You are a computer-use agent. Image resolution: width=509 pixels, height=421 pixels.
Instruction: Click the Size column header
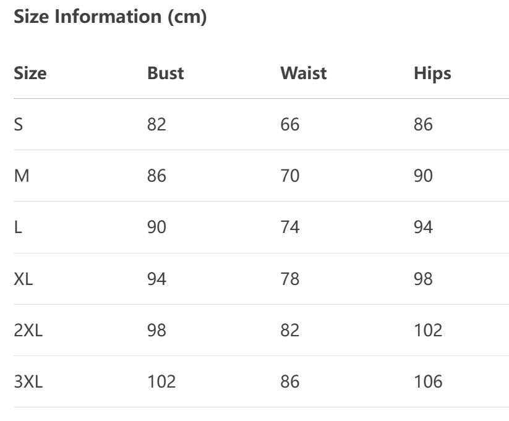[30, 73]
